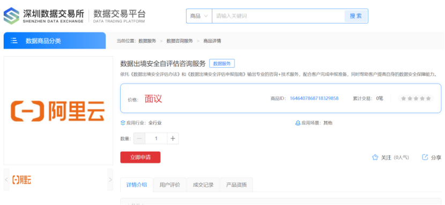This screenshot has height=205, width=445.
Task: Click 其他 scenario value
Action: pyautogui.click(x=328, y=123)
